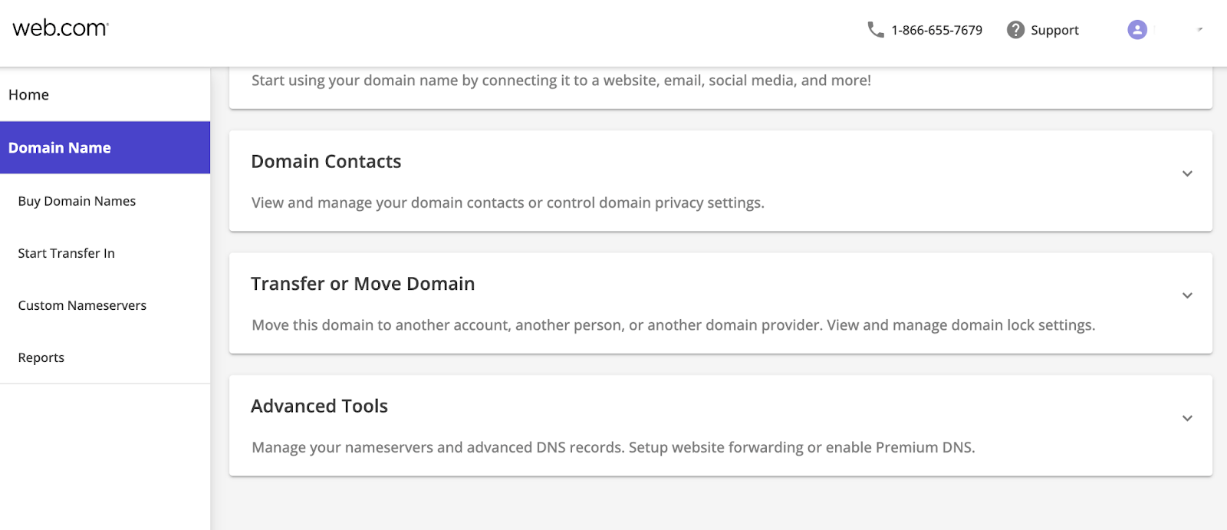Expand the Domain Contacts chevron
The height and width of the screenshot is (530, 1227).
1187,173
